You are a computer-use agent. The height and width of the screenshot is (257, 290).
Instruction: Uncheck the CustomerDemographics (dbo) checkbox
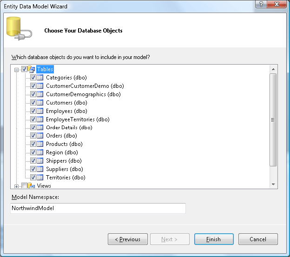(33, 94)
